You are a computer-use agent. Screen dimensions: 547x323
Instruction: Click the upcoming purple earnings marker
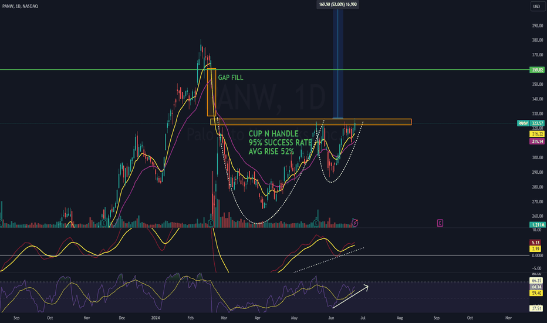point(440,223)
